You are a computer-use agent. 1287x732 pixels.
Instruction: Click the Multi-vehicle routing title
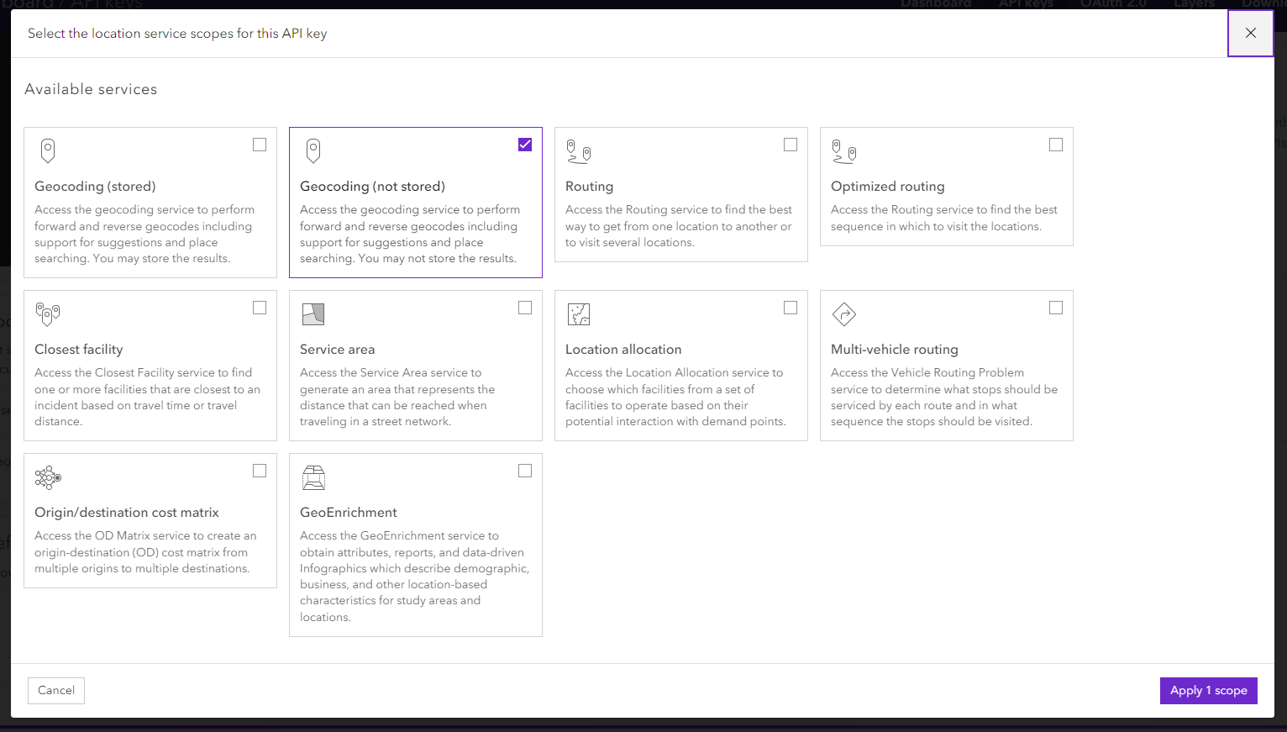(894, 350)
